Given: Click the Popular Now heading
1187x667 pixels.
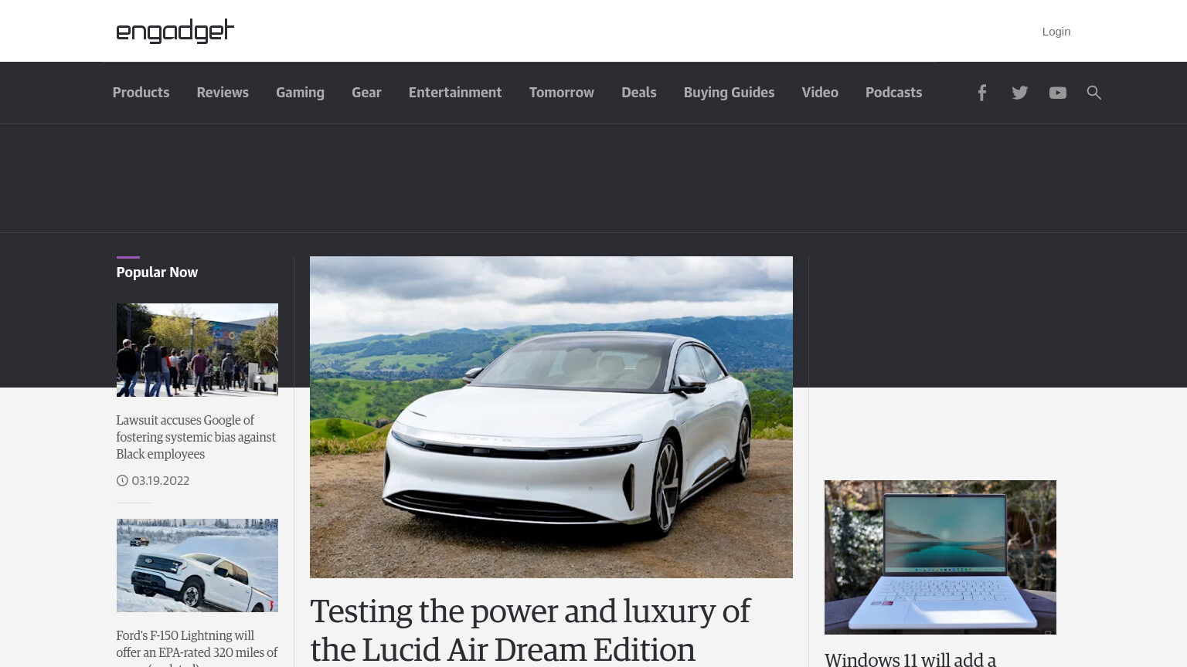Looking at the screenshot, I should click(157, 273).
